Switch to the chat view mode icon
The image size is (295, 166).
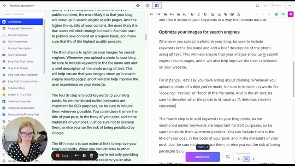pyautogui.click(x=147, y=6)
